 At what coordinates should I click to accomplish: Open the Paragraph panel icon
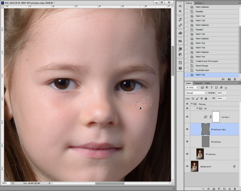pos(180,11)
